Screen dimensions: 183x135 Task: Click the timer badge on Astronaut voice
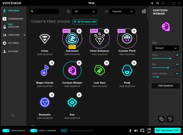(x=79, y=31)
